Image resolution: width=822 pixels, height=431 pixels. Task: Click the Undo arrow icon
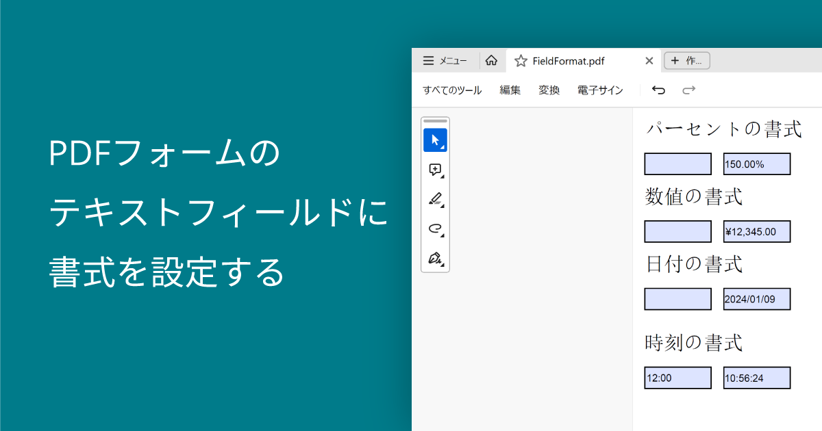658,90
